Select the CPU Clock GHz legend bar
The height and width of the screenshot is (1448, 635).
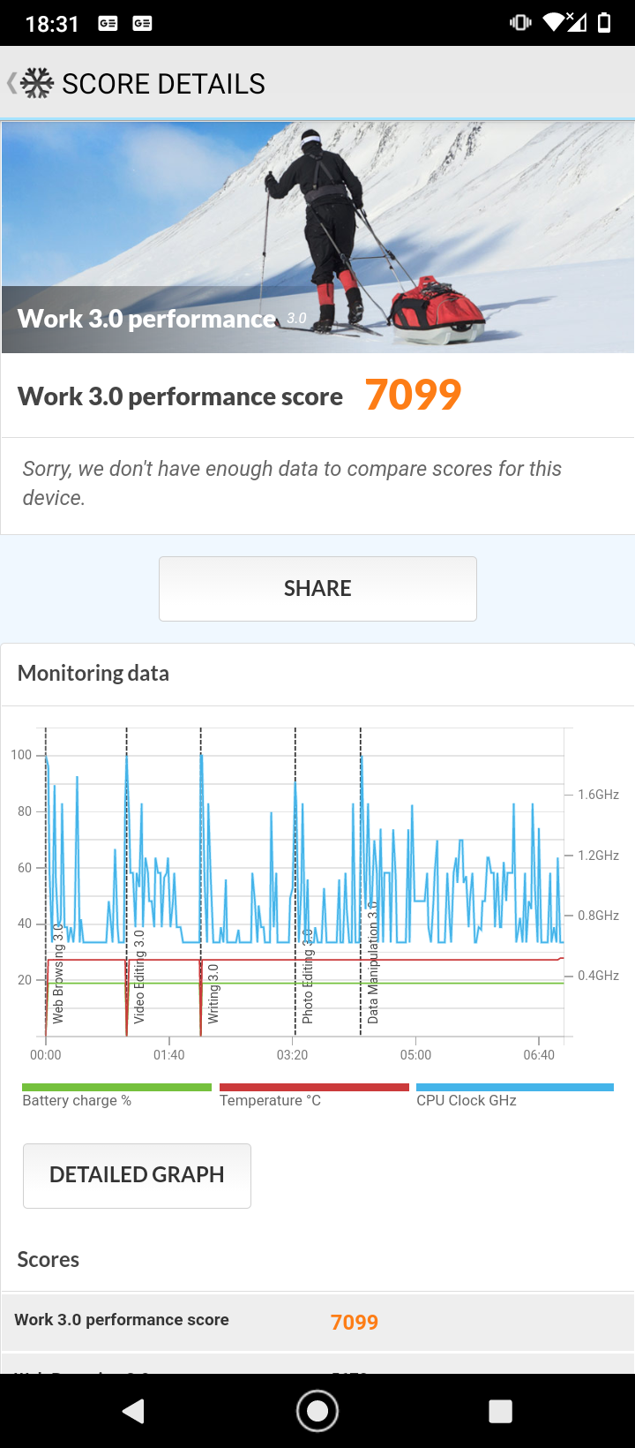(x=514, y=1088)
